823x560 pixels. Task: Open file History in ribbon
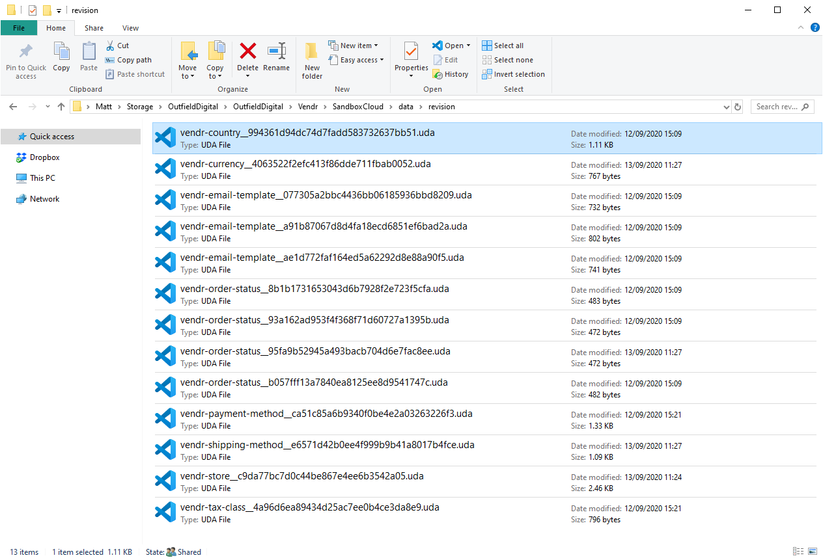click(x=451, y=74)
